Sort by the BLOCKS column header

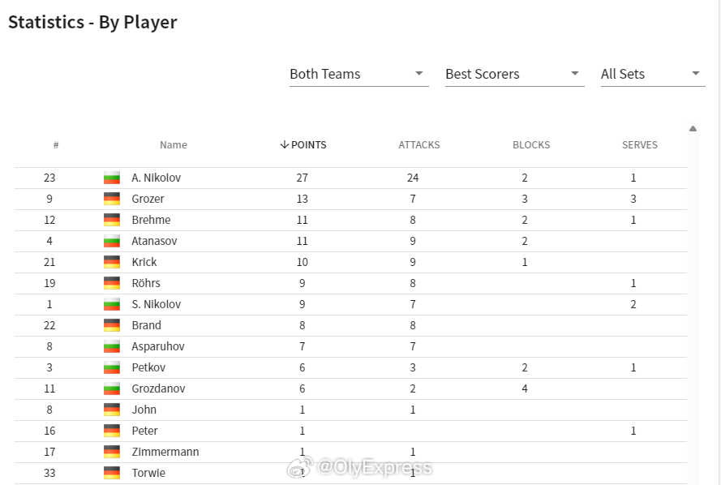coord(531,145)
